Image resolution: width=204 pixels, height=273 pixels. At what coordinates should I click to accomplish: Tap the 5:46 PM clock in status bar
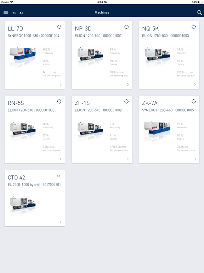click(x=102, y=2)
